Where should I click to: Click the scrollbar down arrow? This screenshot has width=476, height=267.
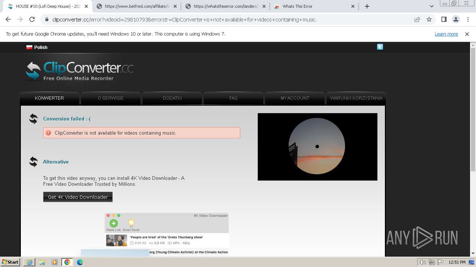473,254
